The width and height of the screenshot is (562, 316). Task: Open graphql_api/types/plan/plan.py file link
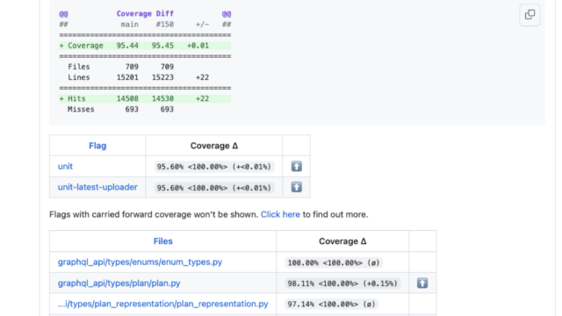119,283
